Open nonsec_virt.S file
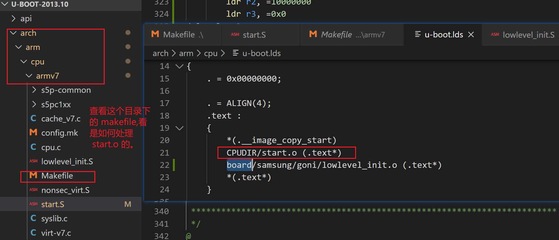The height and width of the screenshot is (240, 559). point(65,190)
